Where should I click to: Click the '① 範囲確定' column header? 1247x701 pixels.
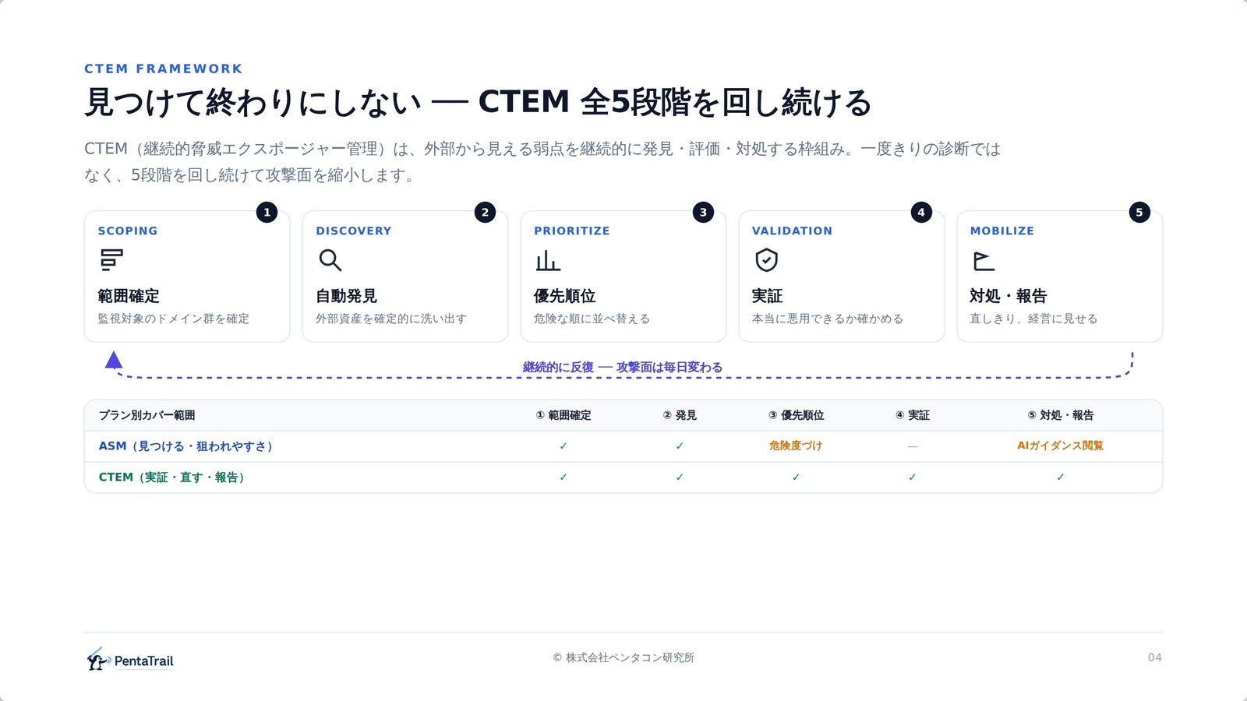563,415
